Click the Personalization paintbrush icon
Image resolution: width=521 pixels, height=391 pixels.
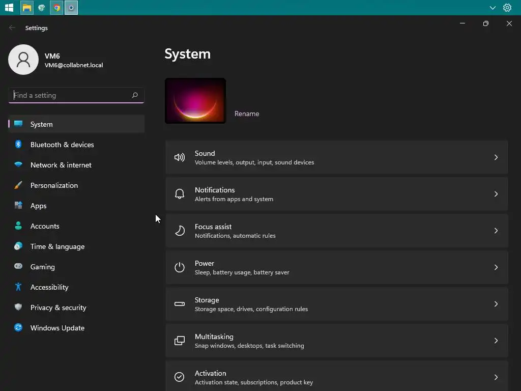point(18,185)
